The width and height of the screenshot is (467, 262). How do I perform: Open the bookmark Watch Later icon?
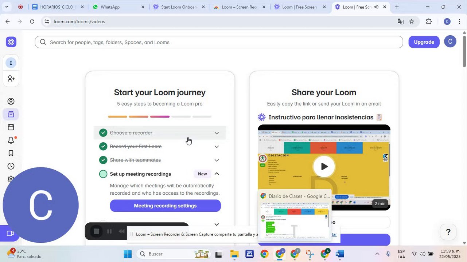(11, 153)
